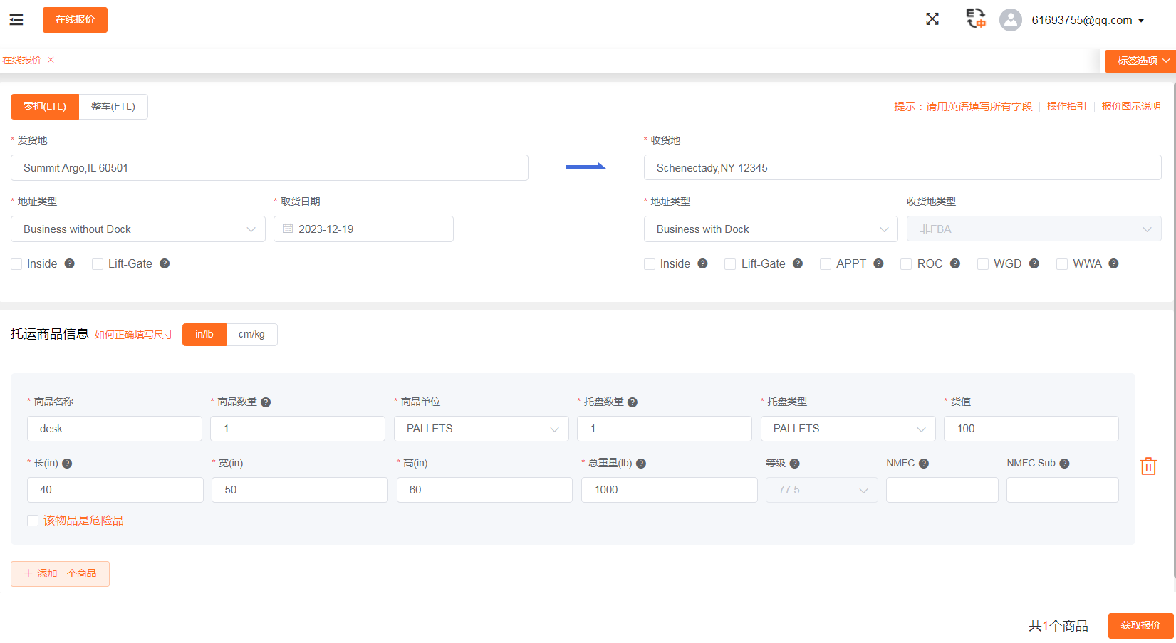Check the destination Lift-Gate option

tap(730, 264)
